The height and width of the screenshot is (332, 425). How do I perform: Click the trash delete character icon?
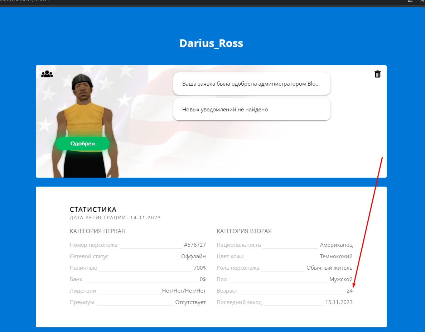(377, 74)
